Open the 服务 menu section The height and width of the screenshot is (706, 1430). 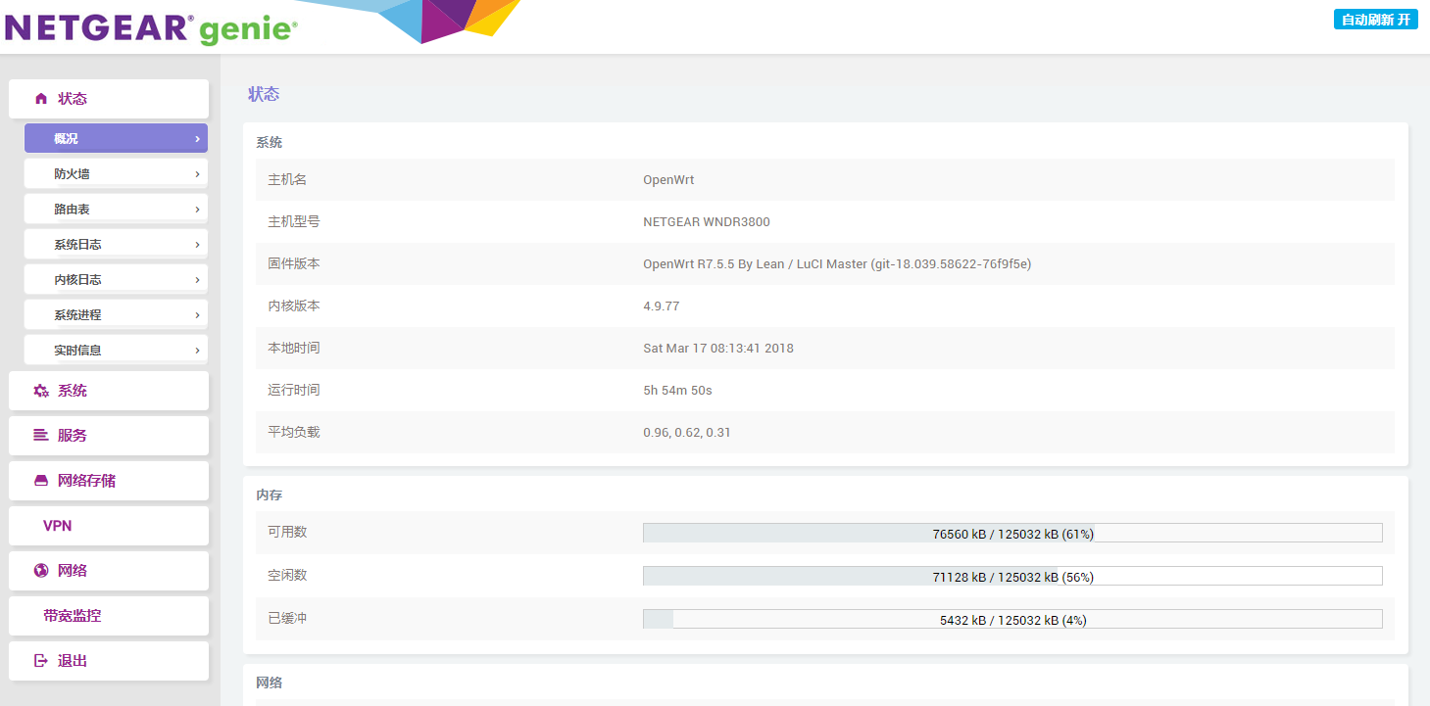point(109,436)
